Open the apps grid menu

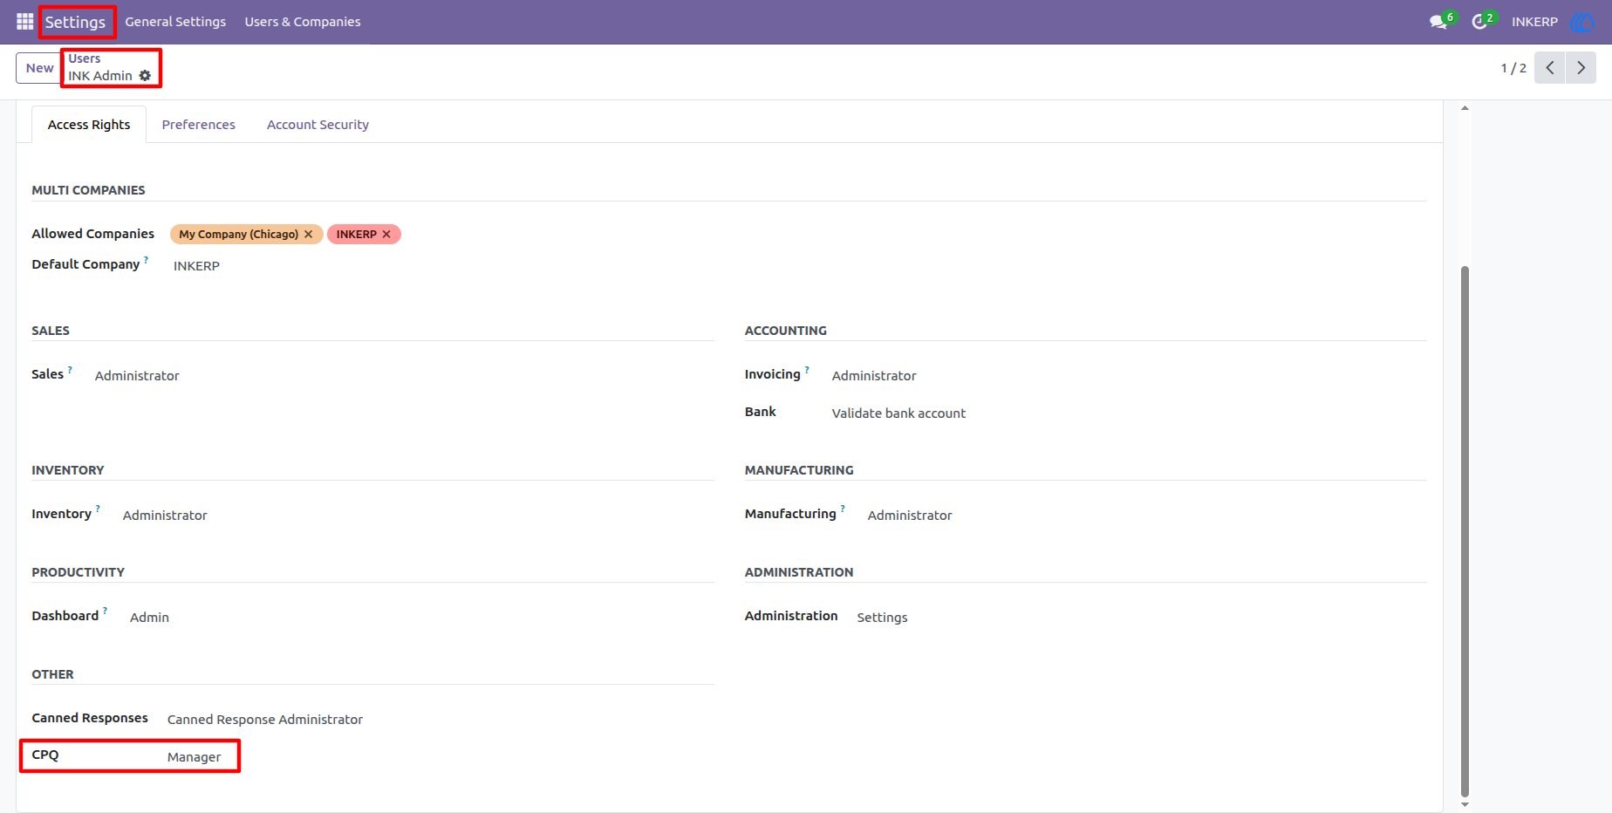pyautogui.click(x=24, y=22)
